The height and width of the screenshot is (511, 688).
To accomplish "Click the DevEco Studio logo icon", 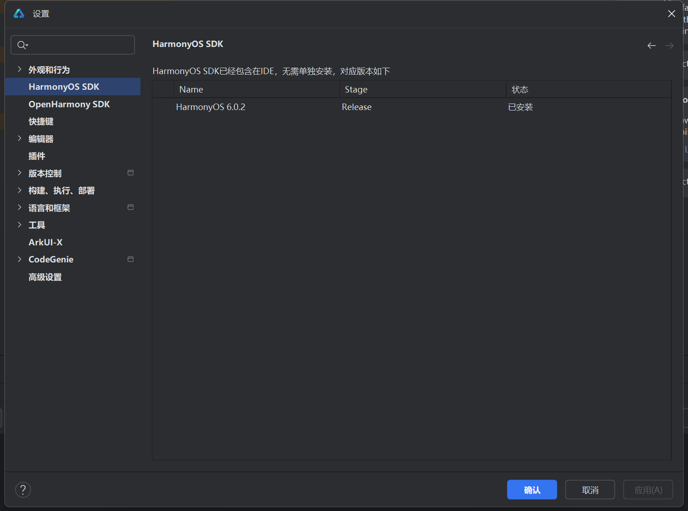I will click(19, 14).
